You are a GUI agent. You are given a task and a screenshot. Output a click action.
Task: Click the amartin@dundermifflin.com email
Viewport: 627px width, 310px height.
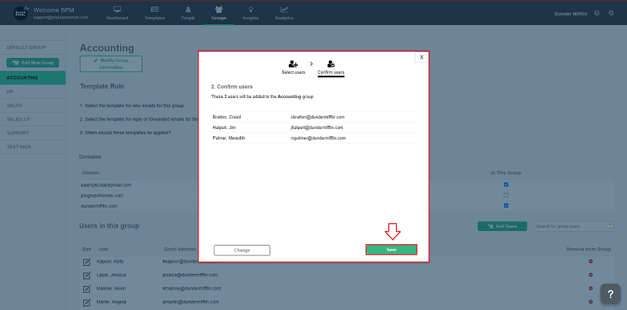click(x=191, y=301)
